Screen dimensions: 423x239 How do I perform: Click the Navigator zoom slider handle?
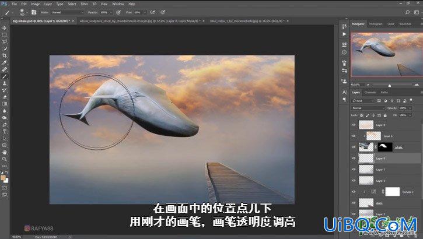coord(390,85)
